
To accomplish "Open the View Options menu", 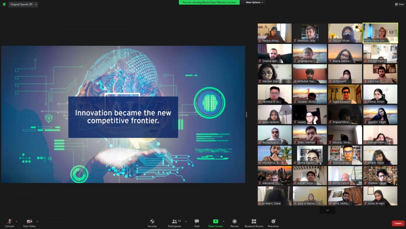I will (x=254, y=2).
